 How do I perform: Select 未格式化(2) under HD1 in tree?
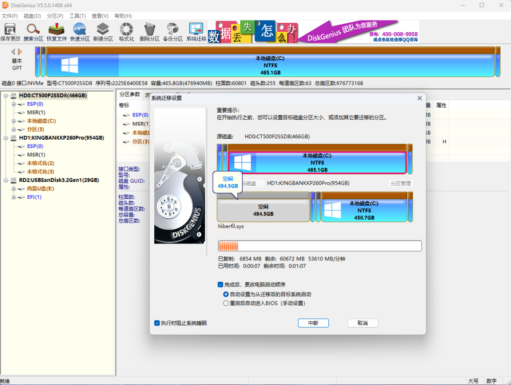40,163
